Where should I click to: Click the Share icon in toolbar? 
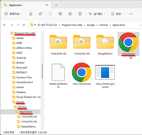70,14
